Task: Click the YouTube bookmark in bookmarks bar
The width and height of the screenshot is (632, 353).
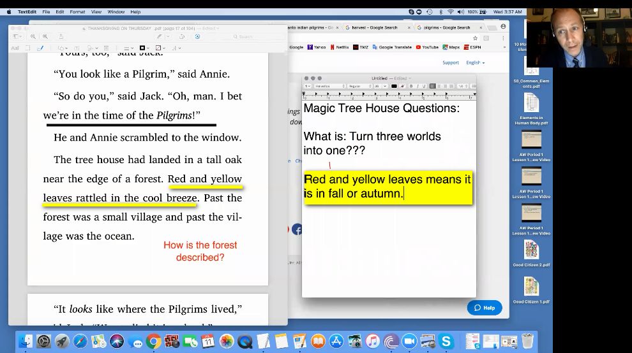Action: pyautogui.click(x=427, y=47)
